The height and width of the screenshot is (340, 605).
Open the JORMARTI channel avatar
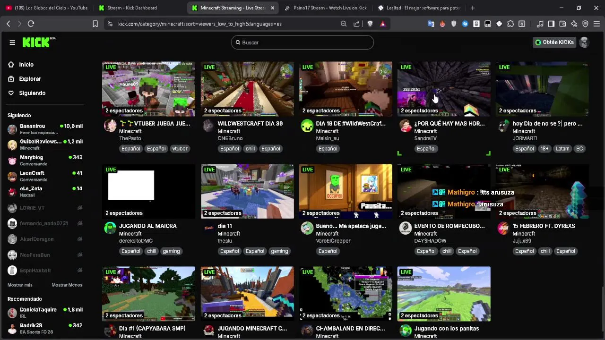[503, 126]
